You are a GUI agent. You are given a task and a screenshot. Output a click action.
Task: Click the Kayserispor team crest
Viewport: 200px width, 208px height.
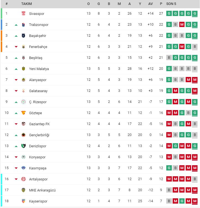pos(23,201)
